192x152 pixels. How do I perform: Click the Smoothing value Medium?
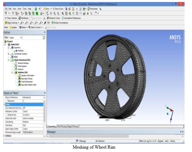tap(25, 122)
